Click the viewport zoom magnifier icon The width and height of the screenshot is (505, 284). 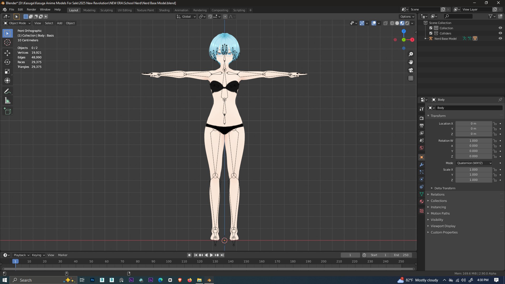(411, 54)
